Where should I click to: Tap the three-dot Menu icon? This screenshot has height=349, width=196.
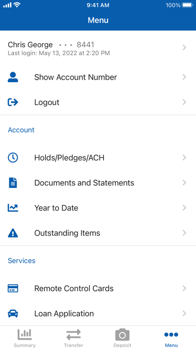(x=171, y=334)
